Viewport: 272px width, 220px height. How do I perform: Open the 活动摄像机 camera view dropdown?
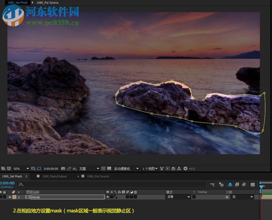click(x=126, y=169)
